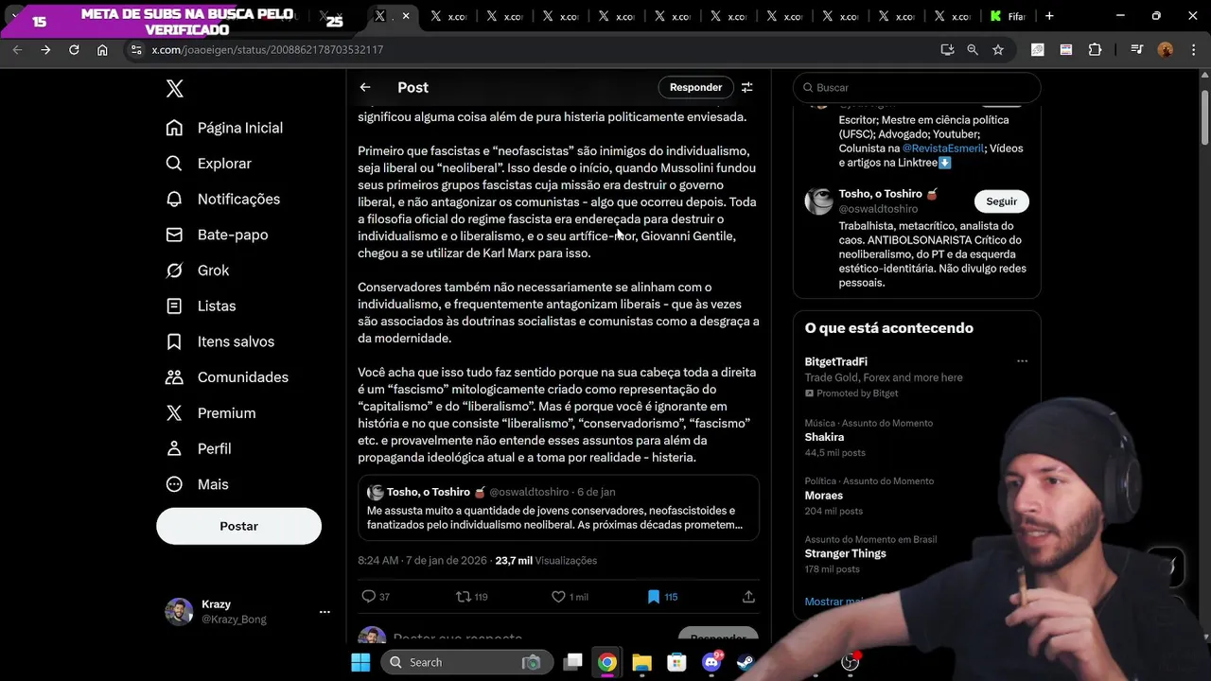Open File Explorer from the taskbar

642,662
